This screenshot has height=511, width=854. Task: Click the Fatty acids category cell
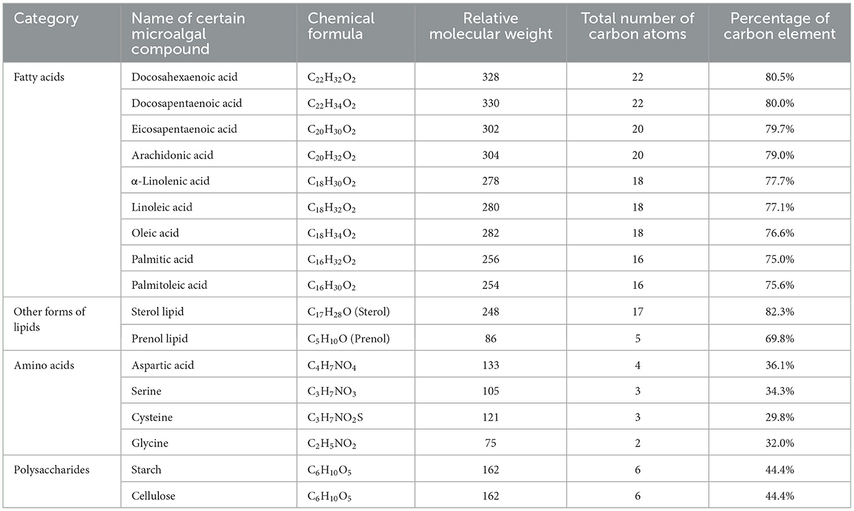tap(39, 77)
